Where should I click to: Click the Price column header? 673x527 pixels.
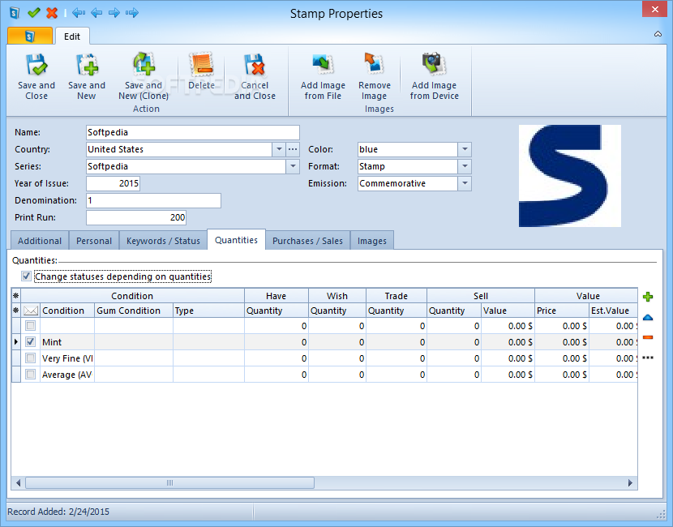pos(562,311)
